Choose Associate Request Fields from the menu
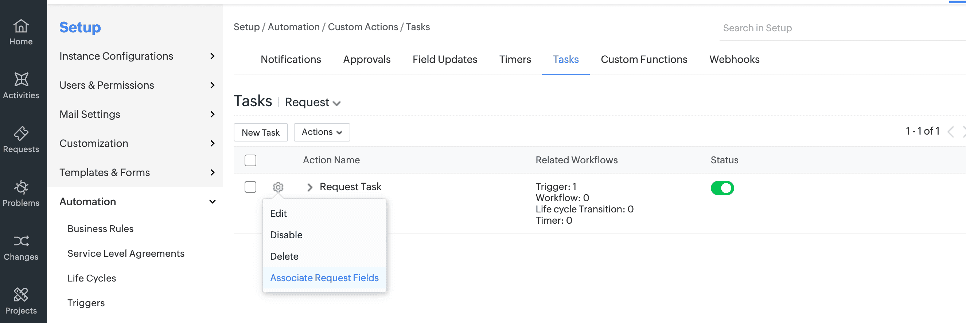The height and width of the screenshot is (323, 966). tap(324, 278)
